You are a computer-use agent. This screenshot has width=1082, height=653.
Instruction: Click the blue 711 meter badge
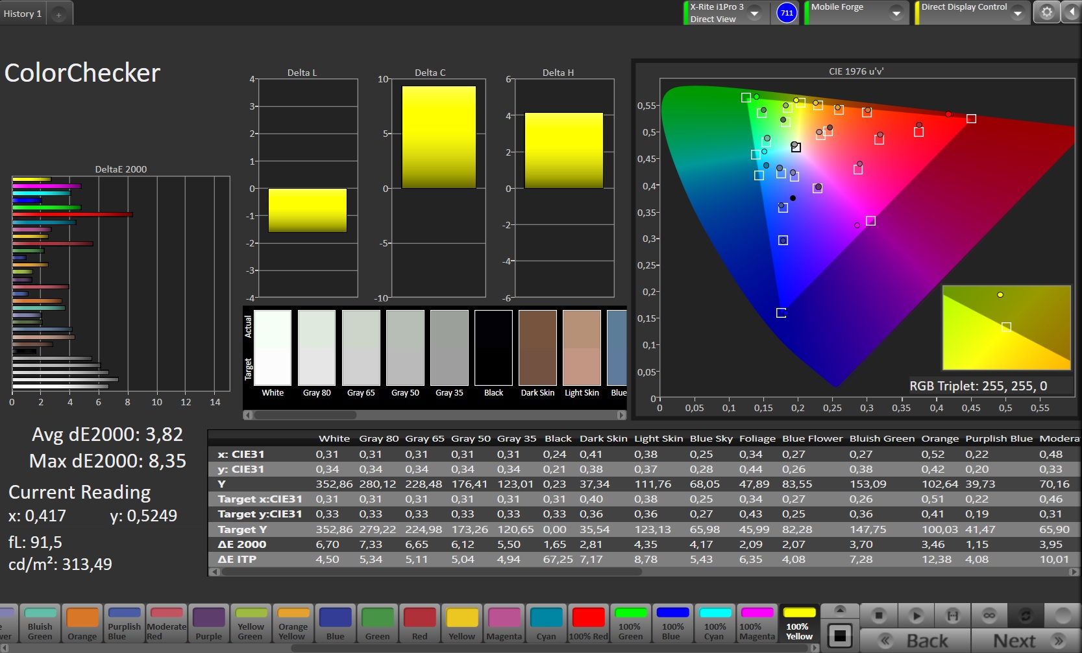point(787,13)
